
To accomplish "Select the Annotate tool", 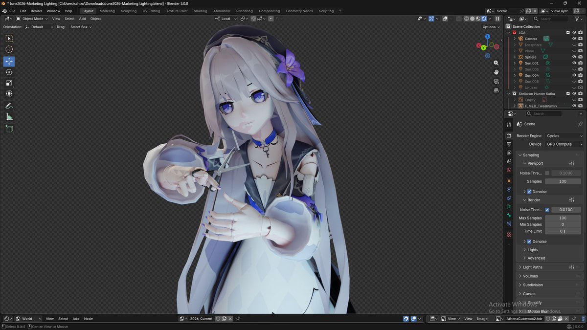I will pyautogui.click(x=9, y=106).
